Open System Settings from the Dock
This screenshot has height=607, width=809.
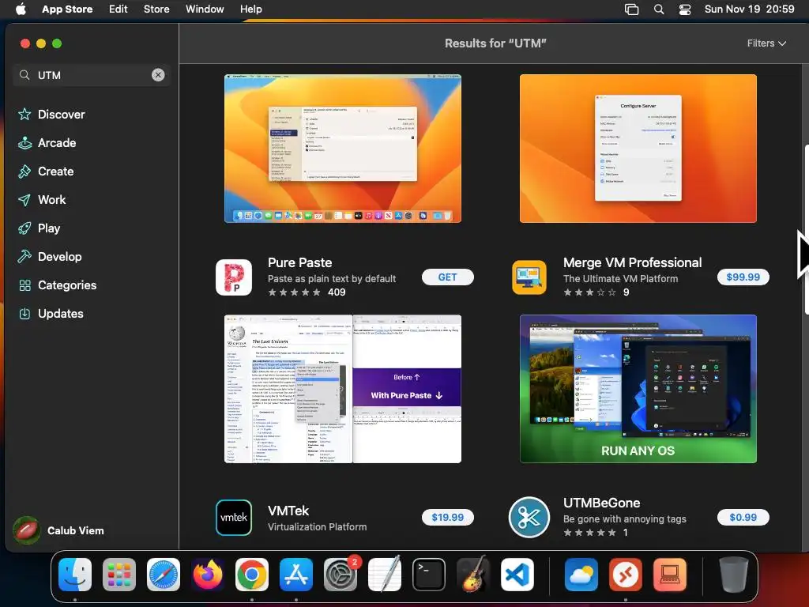341,575
